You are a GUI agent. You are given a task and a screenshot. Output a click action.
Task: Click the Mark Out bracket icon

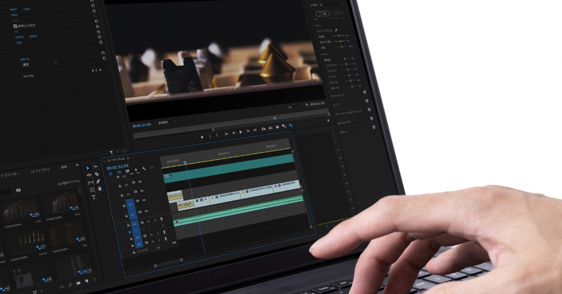coord(217,135)
